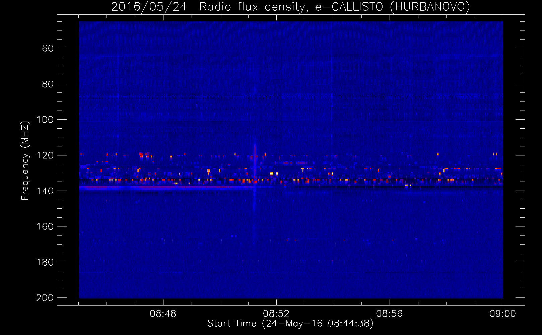The width and height of the screenshot is (542, 335).
Task: Click the 80 frequency tick label
Action: pyautogui.click(x=48, y=84)
